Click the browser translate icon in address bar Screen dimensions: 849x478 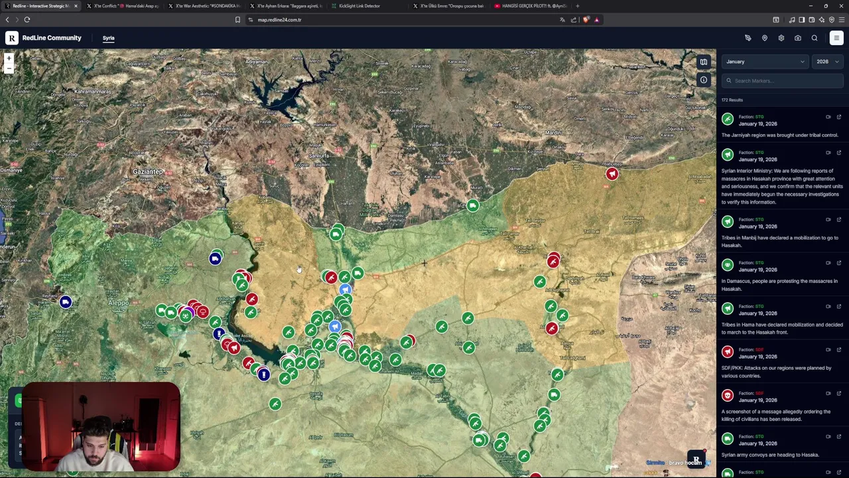[x=562, y=20]
